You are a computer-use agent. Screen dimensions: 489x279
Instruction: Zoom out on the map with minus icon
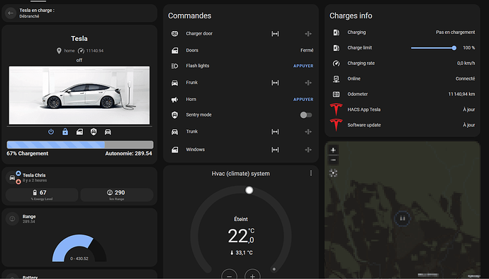tap(333, 160)
